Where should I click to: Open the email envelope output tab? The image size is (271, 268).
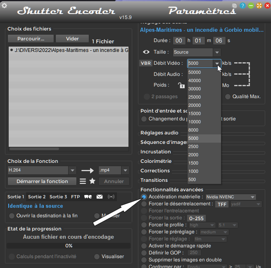point(100,197)
